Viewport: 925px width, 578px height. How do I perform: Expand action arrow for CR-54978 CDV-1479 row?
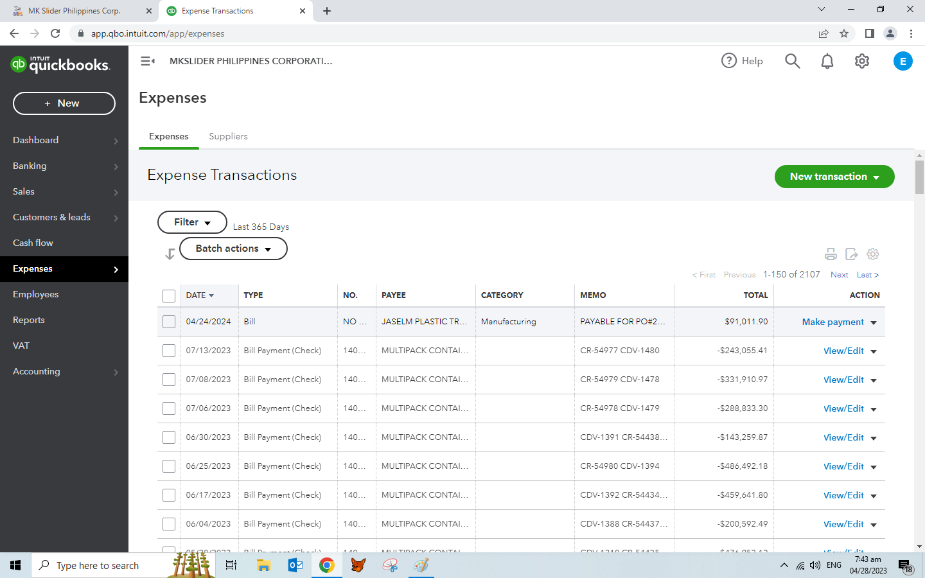click(x=874, y=409)
